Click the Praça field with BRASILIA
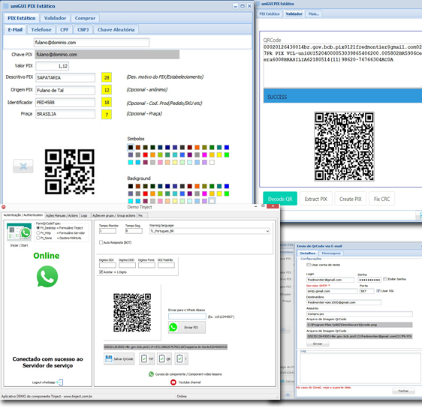 coord(65,114)
